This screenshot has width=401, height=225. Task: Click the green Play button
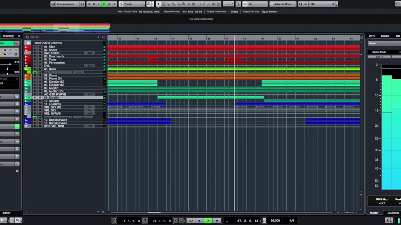point(208,221)
